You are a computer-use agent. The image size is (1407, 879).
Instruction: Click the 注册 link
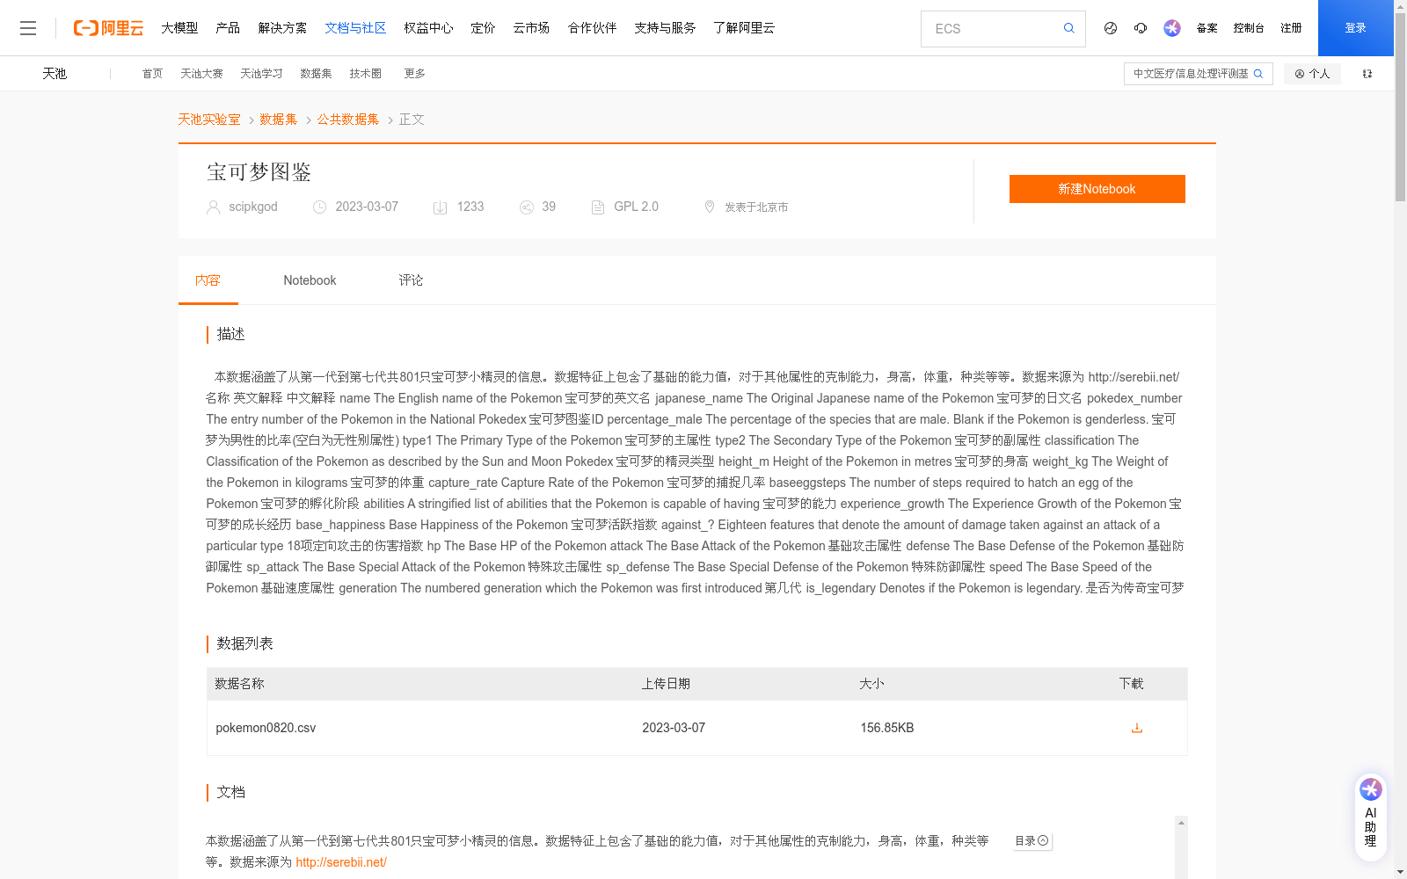click(x=1291, y=28)
